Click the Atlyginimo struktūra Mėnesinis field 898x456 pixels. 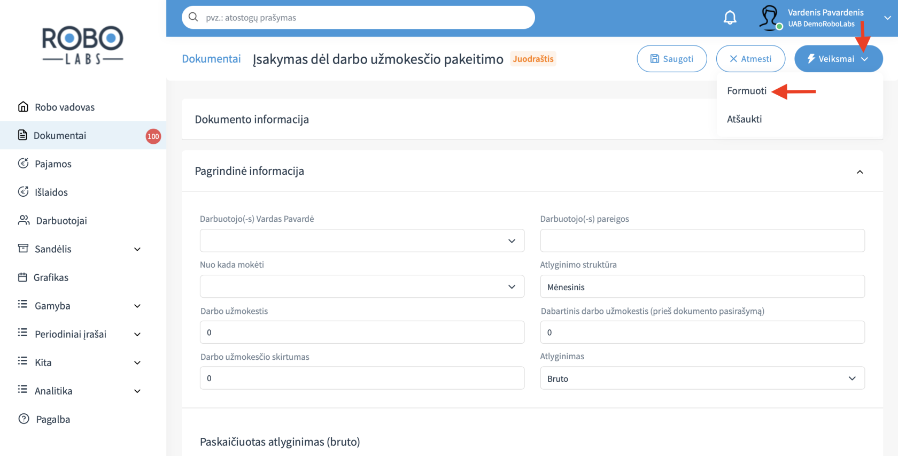pos(702,287)
